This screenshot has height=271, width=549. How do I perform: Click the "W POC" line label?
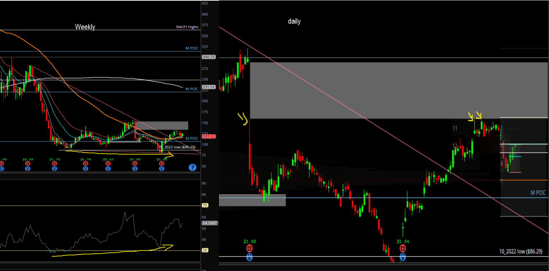192,89
